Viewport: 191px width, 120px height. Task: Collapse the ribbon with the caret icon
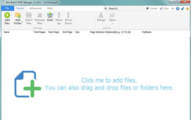click(173, 9)
